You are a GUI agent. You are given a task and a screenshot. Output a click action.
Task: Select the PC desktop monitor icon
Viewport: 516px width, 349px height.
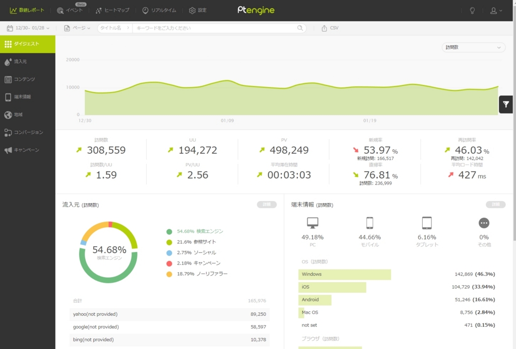pos(312,223)
